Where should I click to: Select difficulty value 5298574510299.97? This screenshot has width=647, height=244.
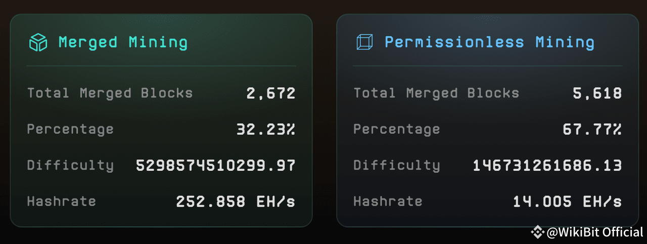(216, 165)
